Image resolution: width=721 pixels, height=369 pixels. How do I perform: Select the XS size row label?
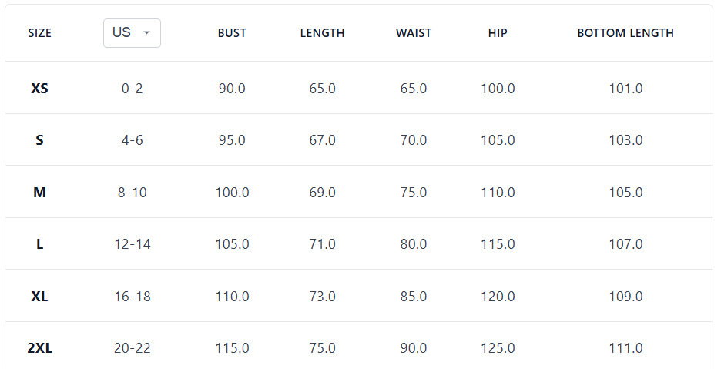tap(40, 89)
